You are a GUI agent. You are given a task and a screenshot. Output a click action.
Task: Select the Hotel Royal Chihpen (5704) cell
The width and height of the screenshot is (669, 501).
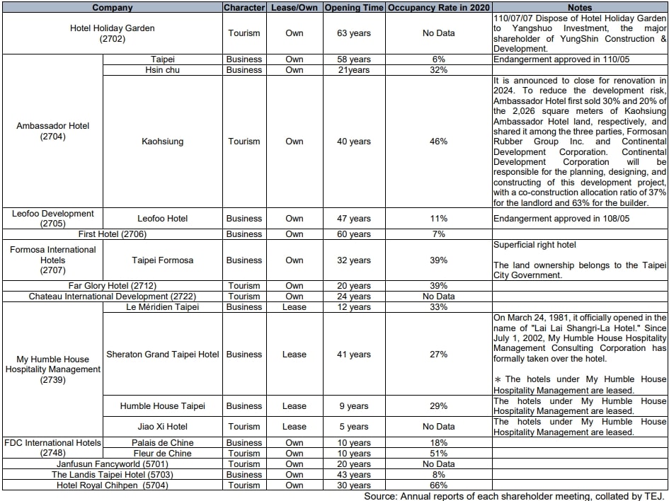pyautogui.click(x=112, y=485)
